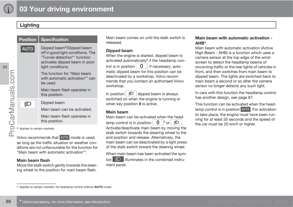The image size is (293, 207).
Task: Click the AUTO icon after 'Volvo recommends that'
Action: (x=65, y=137)
